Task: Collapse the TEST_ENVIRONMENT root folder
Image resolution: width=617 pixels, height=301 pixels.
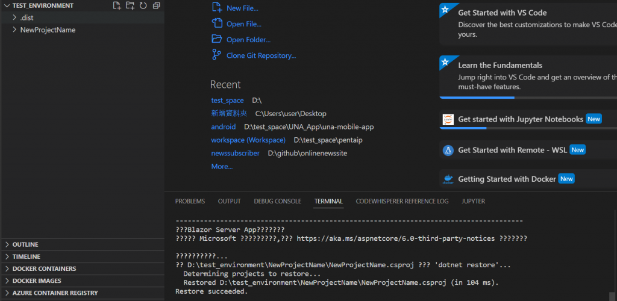Action: [x=7, y=5]
